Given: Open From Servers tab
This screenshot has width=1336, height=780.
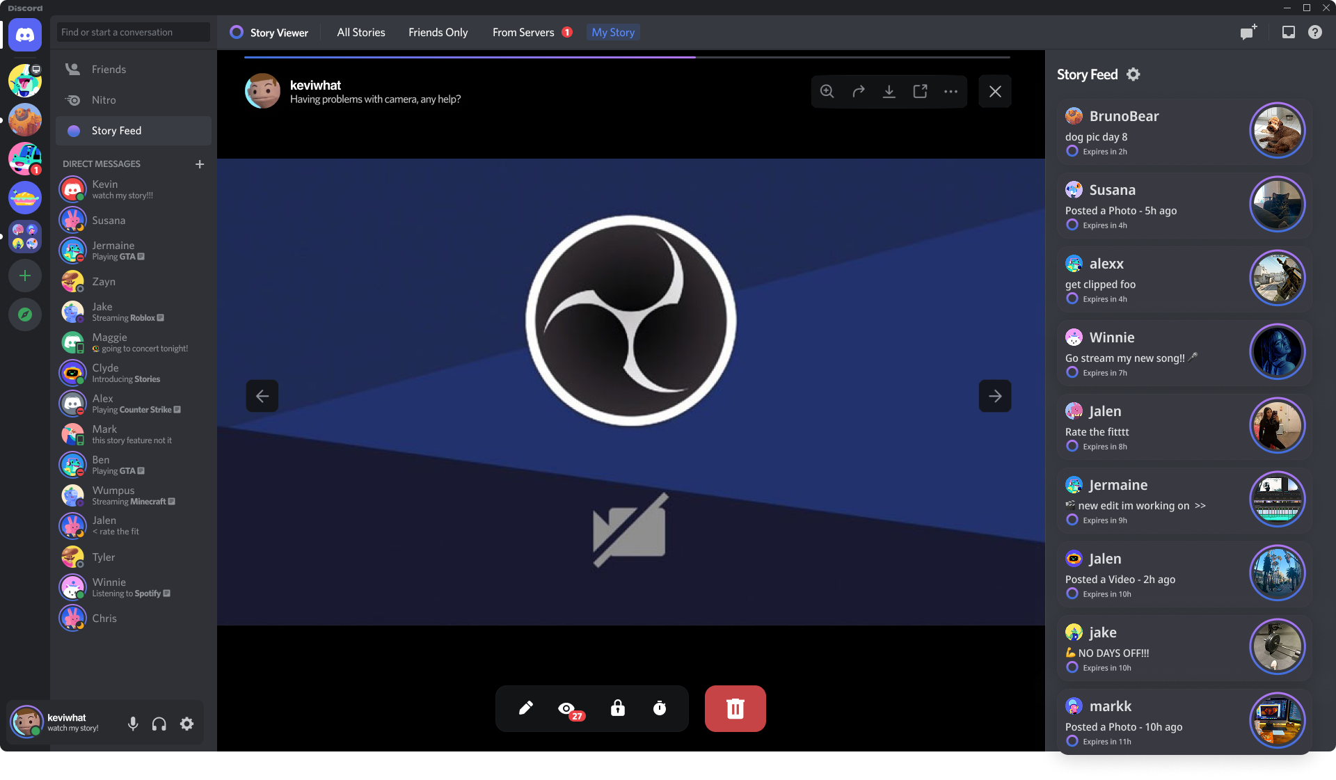Looking at the screenshot, I should click(x=523, y=33).
